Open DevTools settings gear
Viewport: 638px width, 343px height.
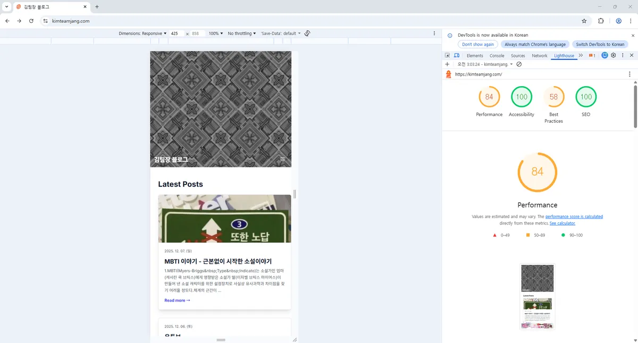[613, 55]
